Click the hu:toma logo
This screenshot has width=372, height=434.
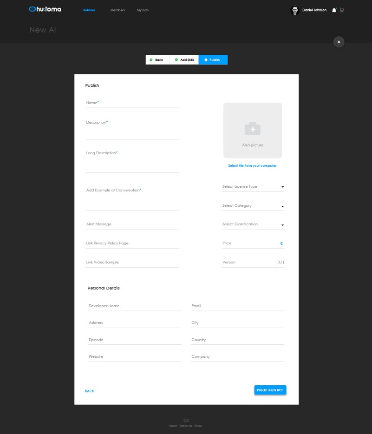pos(45,9)
